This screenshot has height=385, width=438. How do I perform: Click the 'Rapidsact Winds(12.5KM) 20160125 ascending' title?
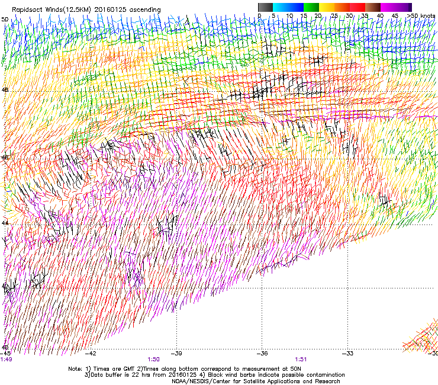86,9
